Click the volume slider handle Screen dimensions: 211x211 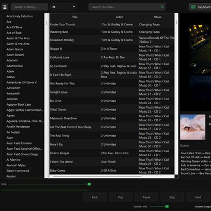point(167,206)
